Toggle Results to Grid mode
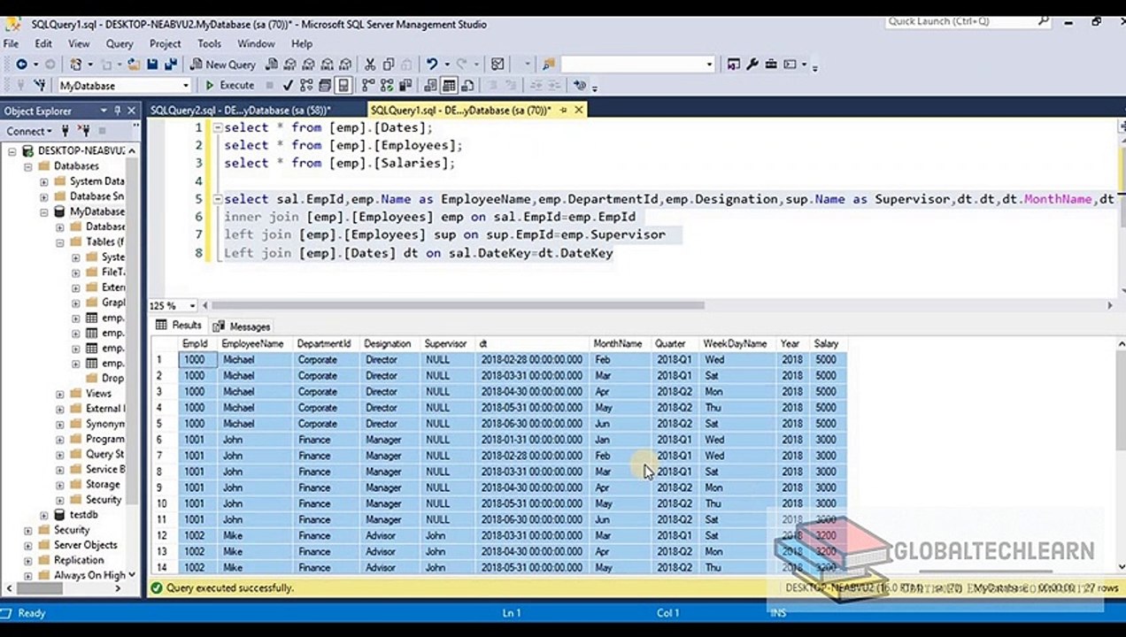 (449, 86)
